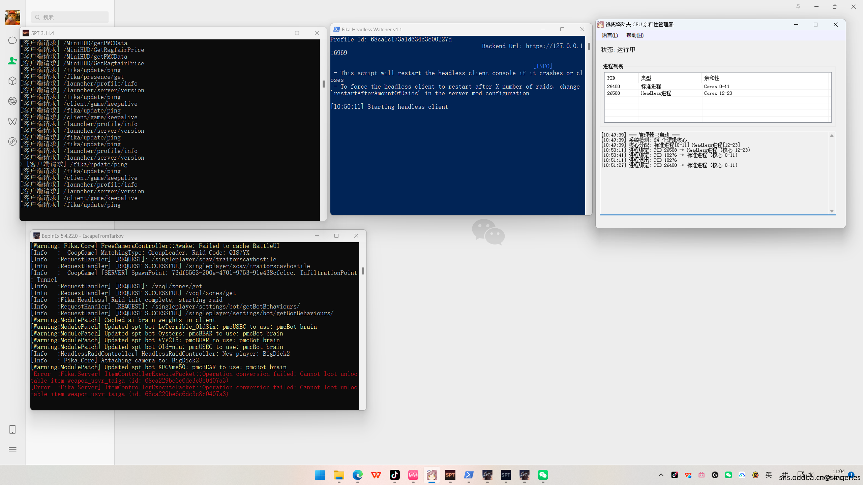Screen dimensions: 863x485
Task: Select PID 26400 row in process list
Action: [614, 87]
